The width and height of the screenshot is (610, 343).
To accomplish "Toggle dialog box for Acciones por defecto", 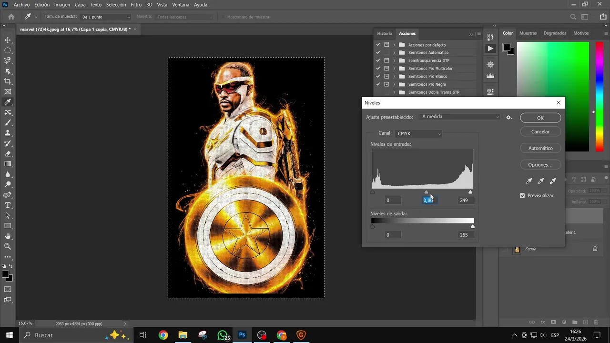I will click(x=386, y=45).
